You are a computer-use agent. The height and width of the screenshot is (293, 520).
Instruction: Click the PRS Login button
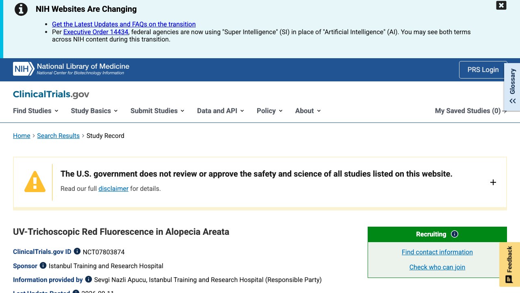pos(483,70)
